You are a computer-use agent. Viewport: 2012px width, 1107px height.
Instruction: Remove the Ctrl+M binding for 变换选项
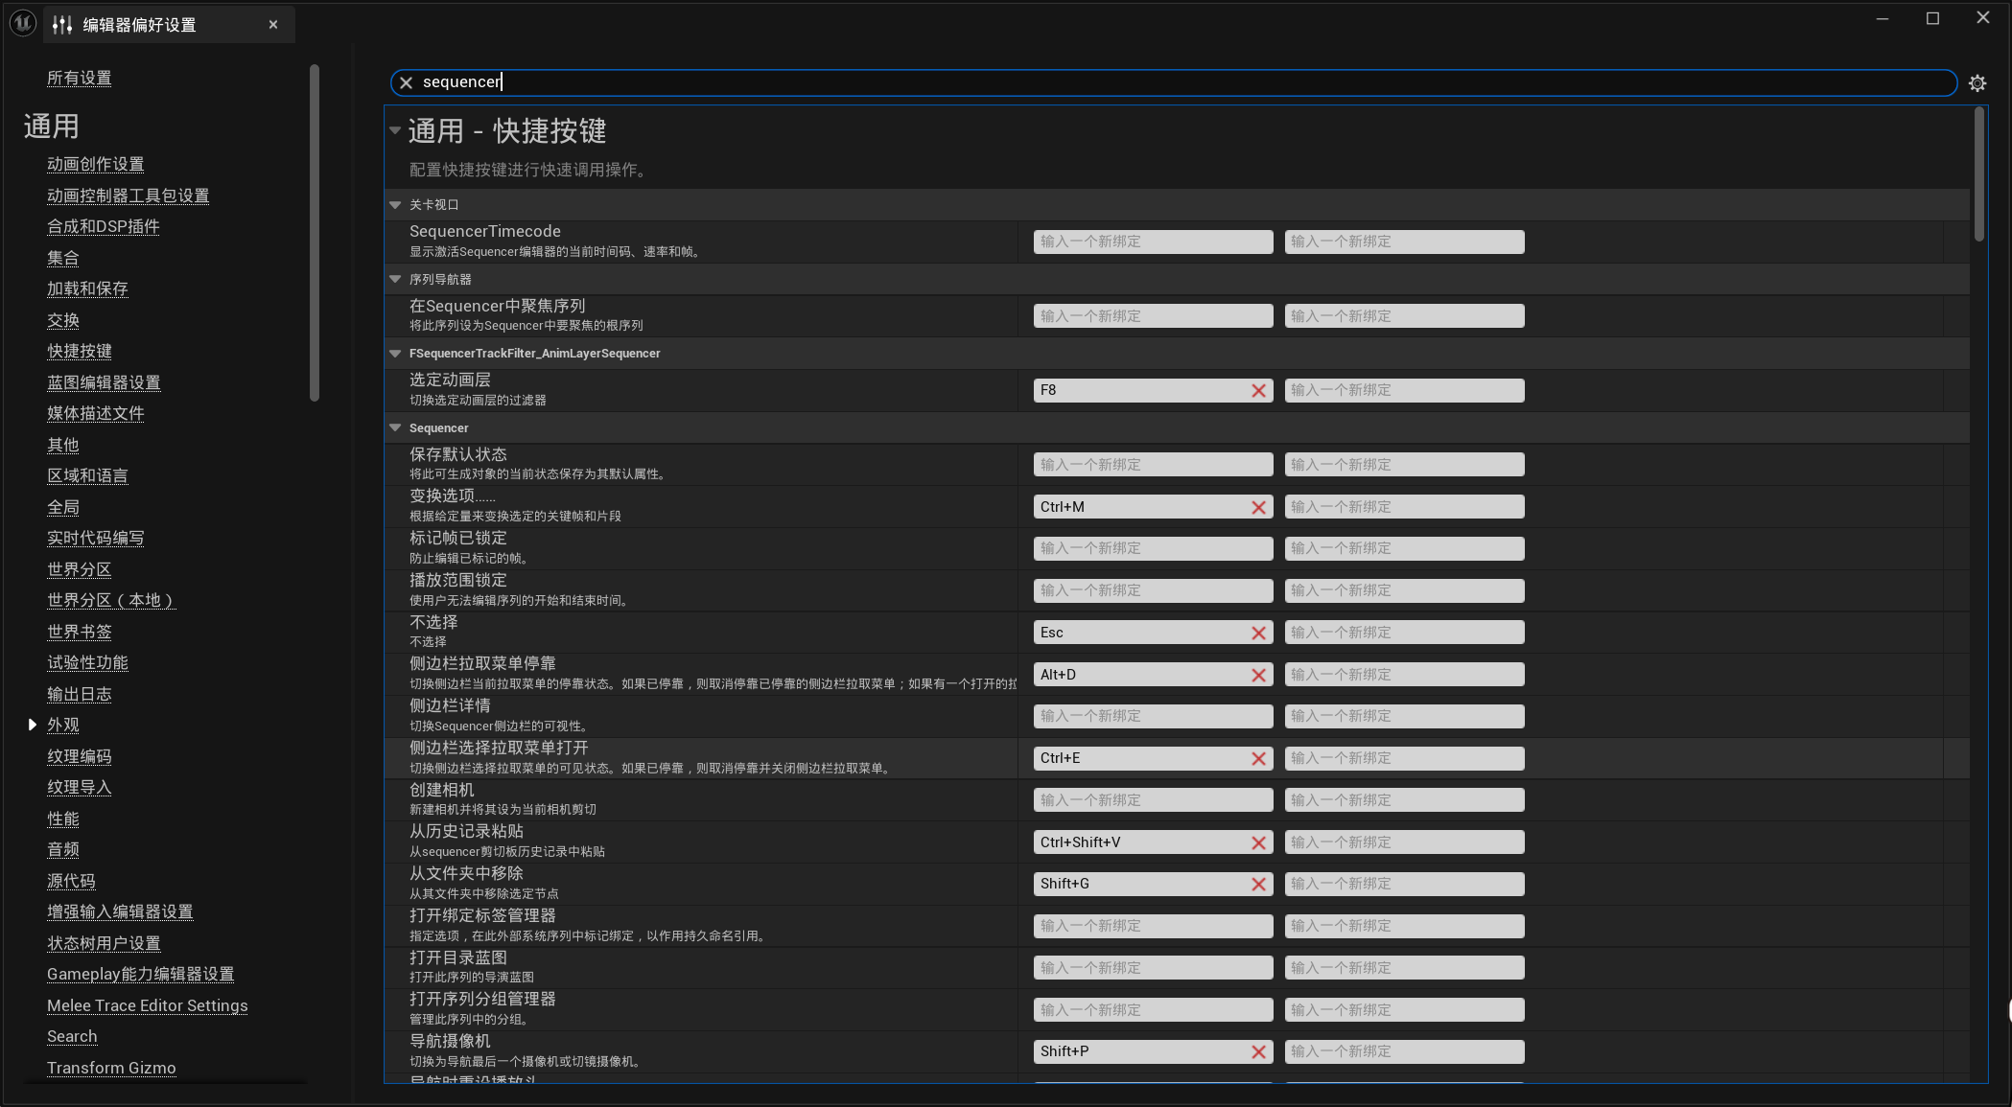pos(1258,508)
